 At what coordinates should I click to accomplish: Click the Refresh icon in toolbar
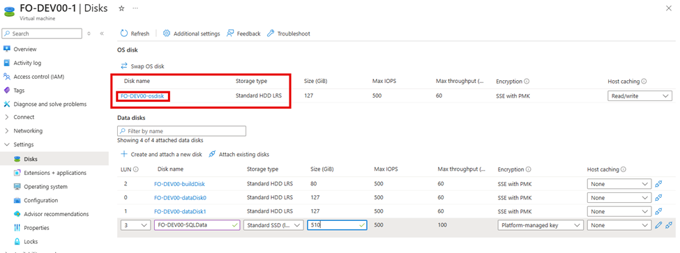[124, 33]
